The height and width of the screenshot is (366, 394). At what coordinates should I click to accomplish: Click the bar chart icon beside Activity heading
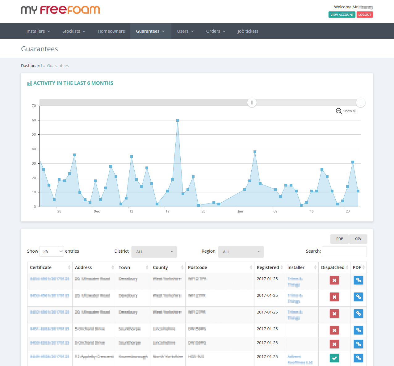30,83
